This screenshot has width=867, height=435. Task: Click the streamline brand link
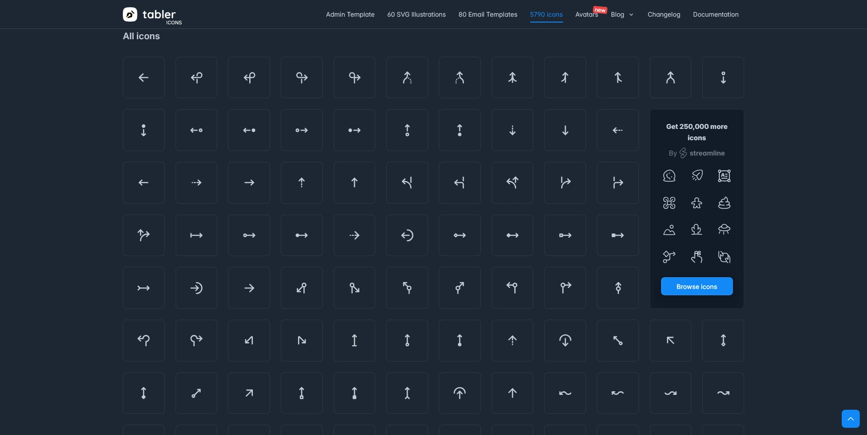[x=702, y=153]
